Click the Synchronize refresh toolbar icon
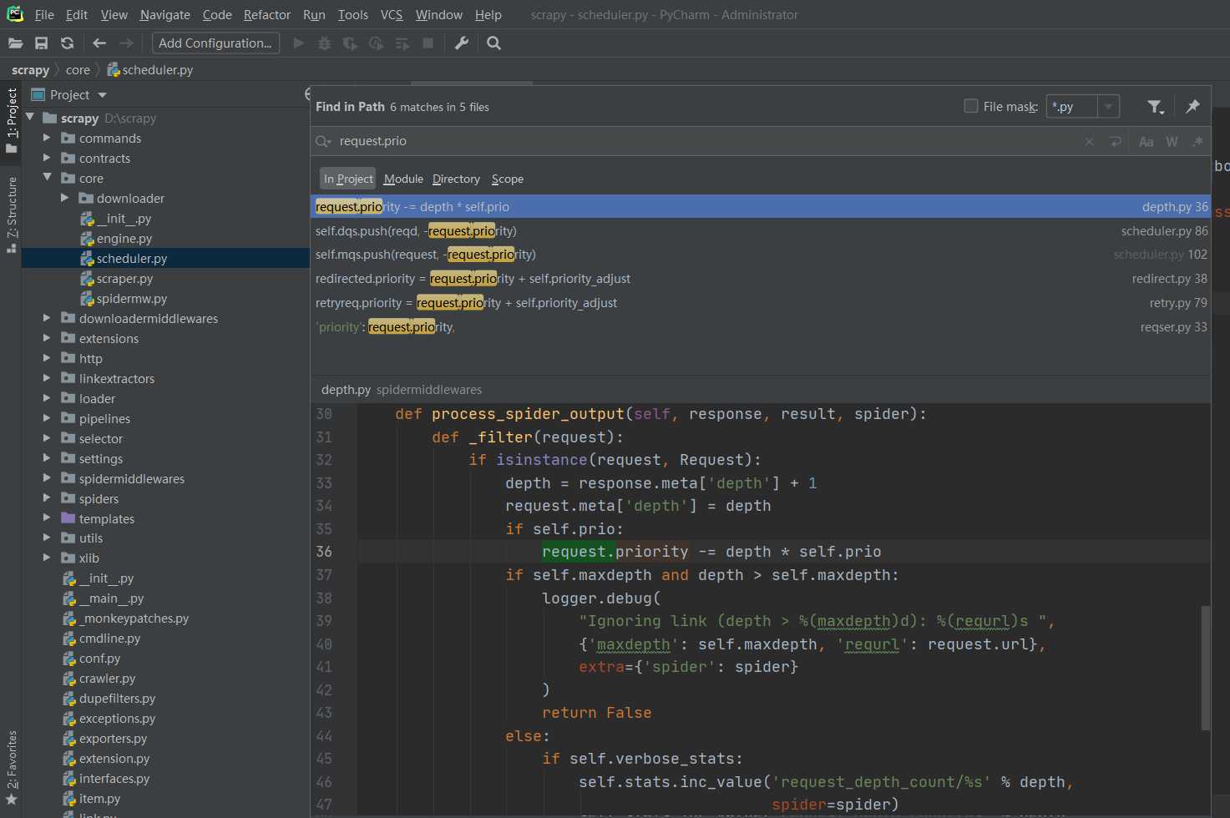Screen dimensions: 1230x818 tap(68, 43)
